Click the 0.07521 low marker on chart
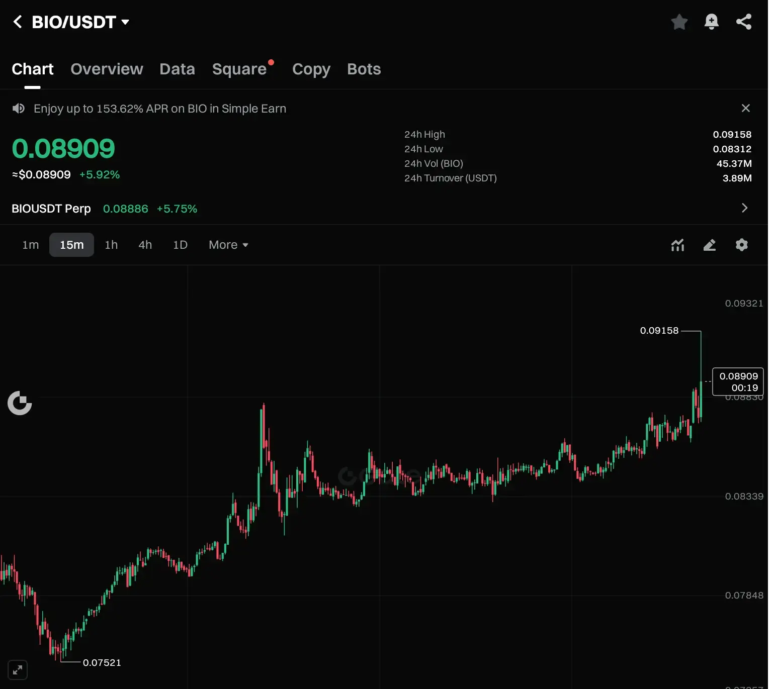 click(x=102, y=663)
